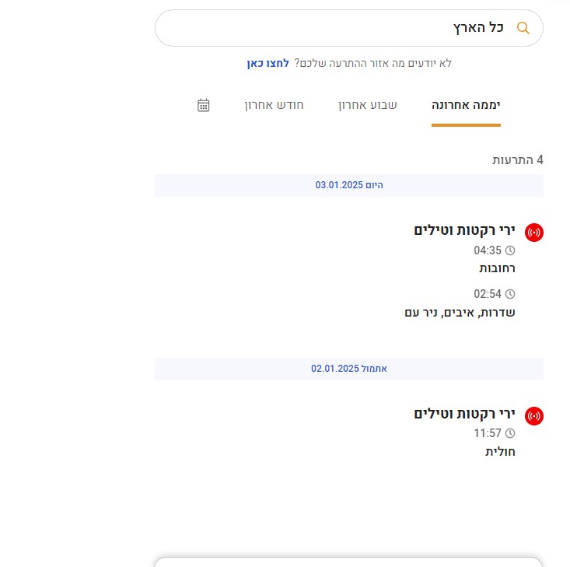The height and width of the screenshot is (567, 570).
Task: Switch to the שבוע אחרון tab
Action: click(x=367, y=105)
